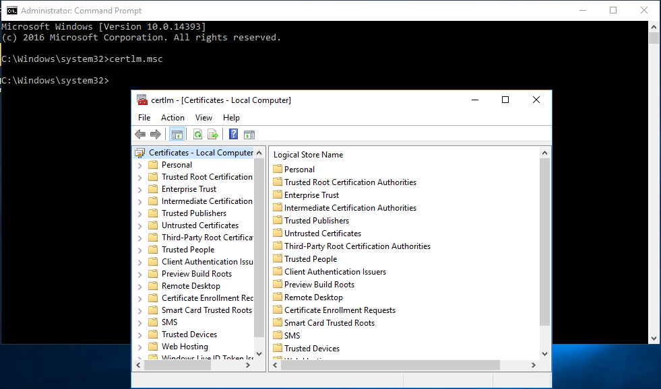This screenshot has height=389, width=661.
Task: Click the Forward arrow toolbar icon
Action: (156, 135)
